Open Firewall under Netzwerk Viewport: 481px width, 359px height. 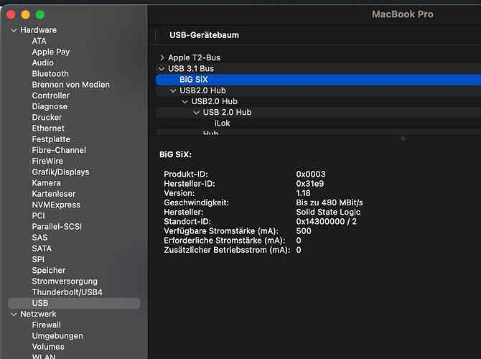coord(46,325)
